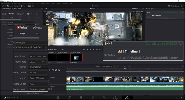
Task: Click the play forward transport button
Action: (x=93, y=50)
